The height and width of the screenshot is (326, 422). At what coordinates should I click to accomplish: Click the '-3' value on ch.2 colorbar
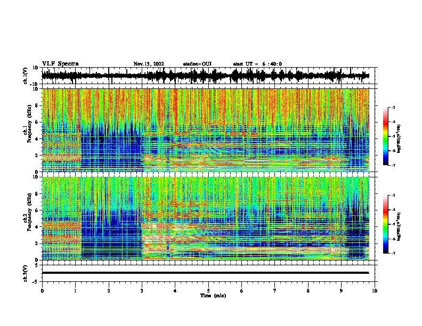point(393,195)
